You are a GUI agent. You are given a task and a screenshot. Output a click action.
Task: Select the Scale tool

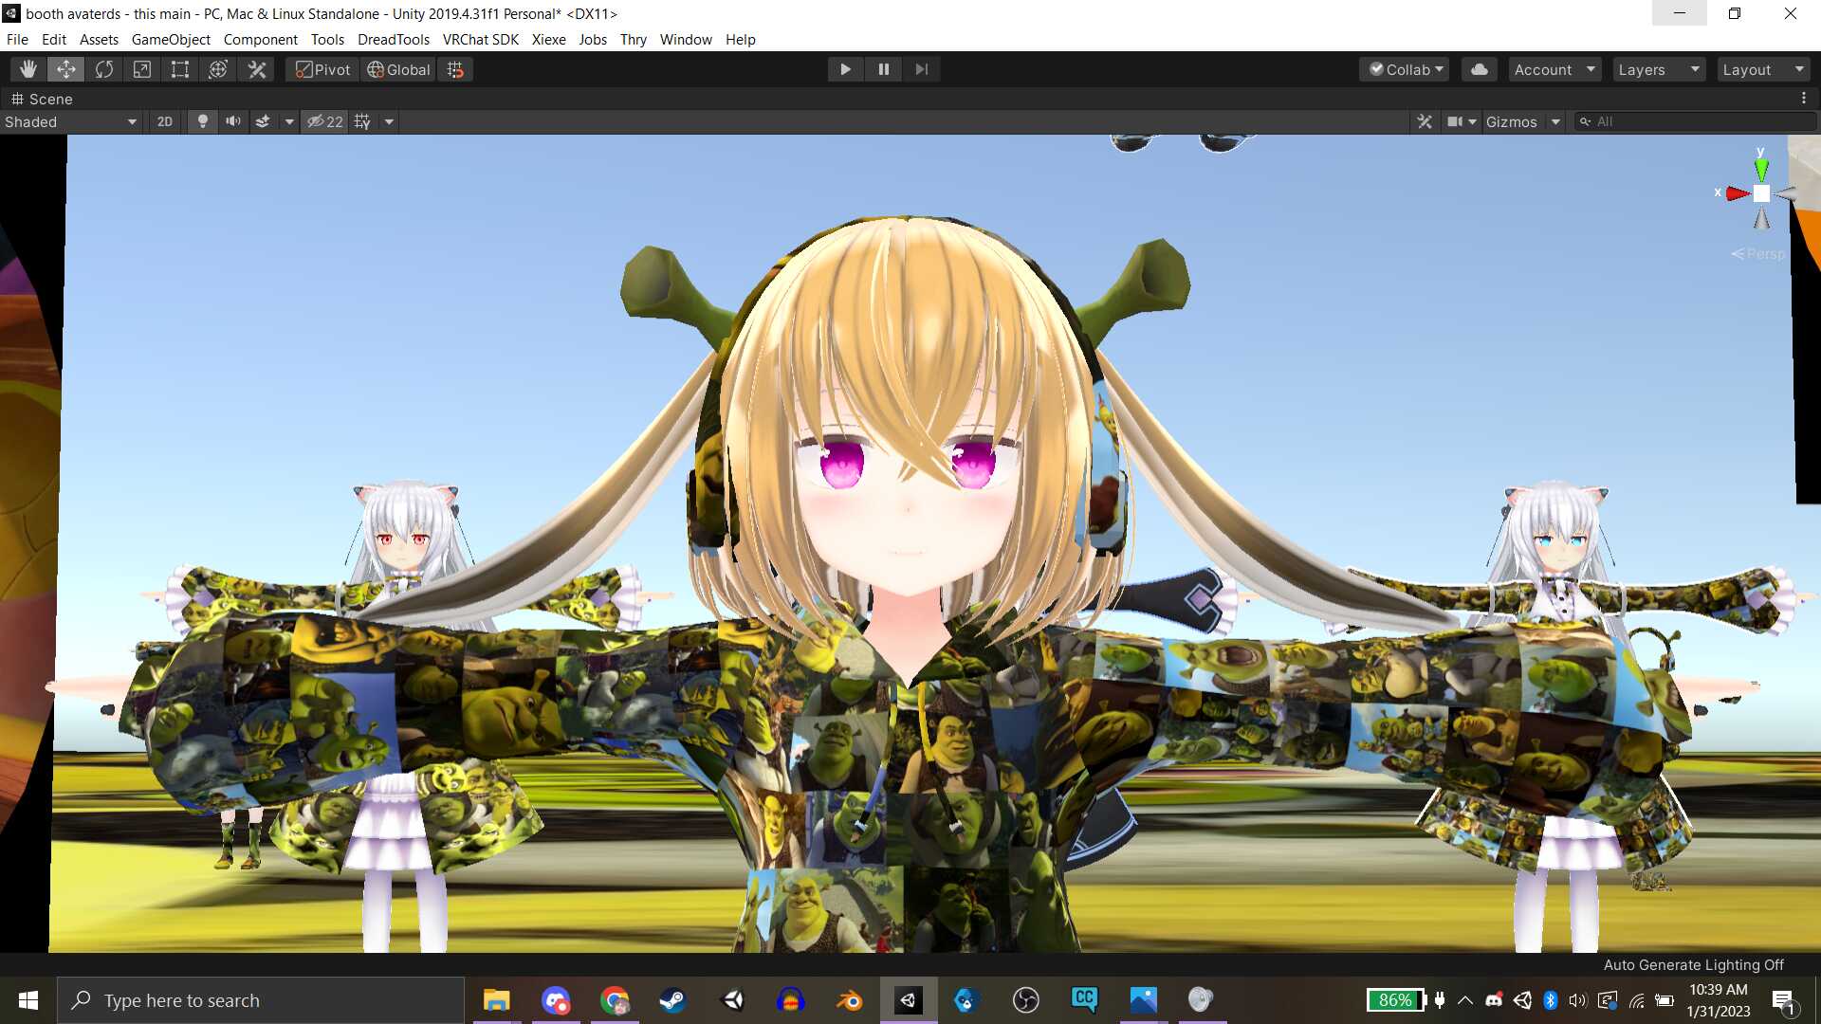coord(142,69)
